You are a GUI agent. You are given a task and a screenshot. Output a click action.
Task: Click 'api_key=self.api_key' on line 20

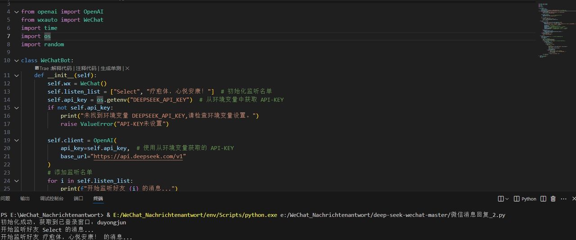coord(94,148)
